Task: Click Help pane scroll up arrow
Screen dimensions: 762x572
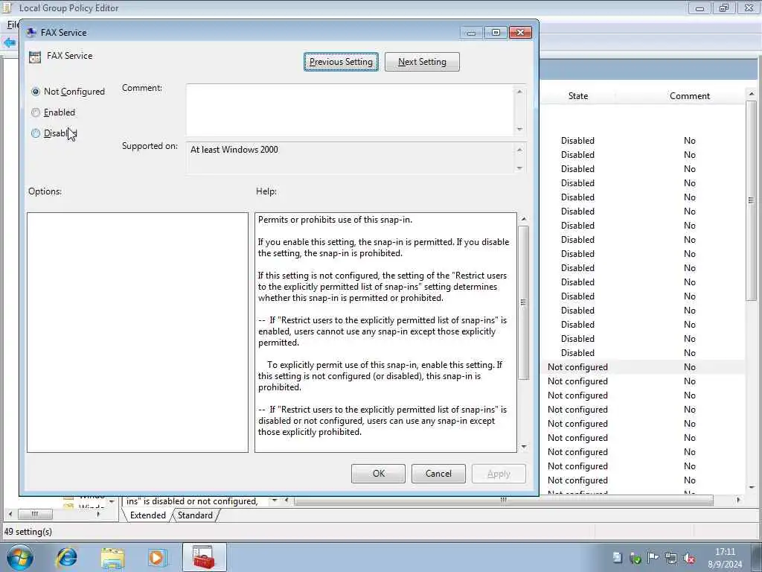Action: click(x=523, y=219)
